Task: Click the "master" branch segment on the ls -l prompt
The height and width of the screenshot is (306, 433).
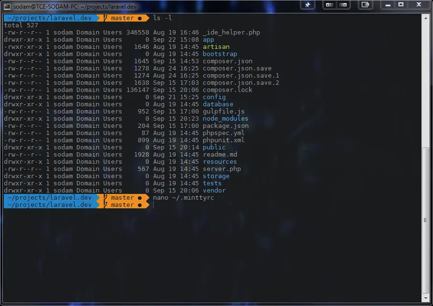Action: tap(125, 18)
